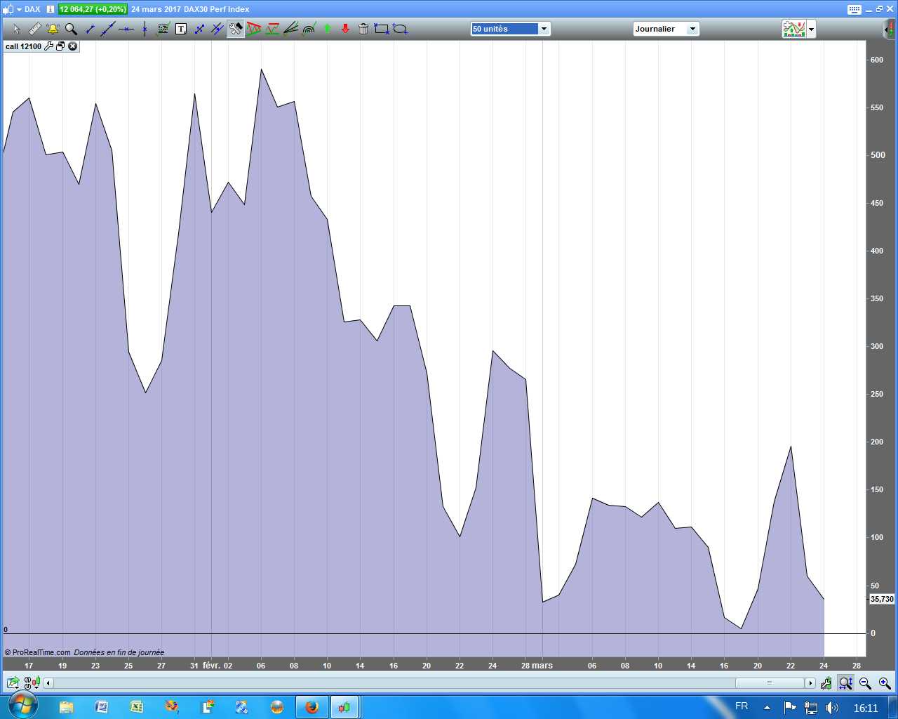Close the call 12100 indicator
Image resolution: width=898 pixels, height=719 pixels.
tap(72, 46)
